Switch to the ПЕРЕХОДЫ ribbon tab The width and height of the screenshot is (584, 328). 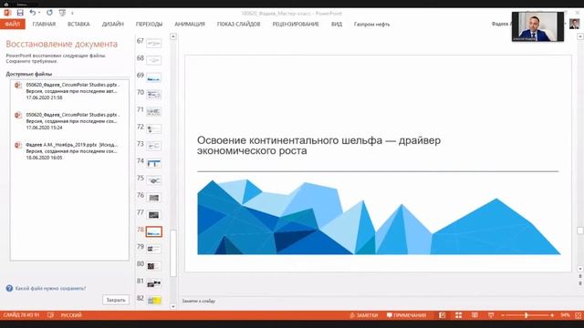149,24
